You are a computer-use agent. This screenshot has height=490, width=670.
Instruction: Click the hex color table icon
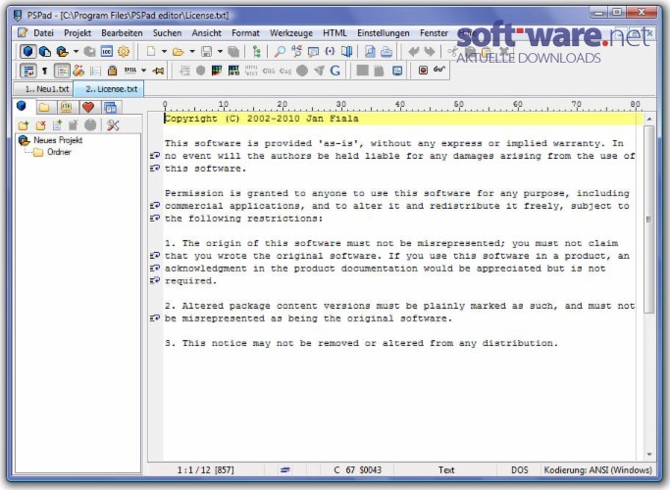pyautogui.click(x=233, y=71)
